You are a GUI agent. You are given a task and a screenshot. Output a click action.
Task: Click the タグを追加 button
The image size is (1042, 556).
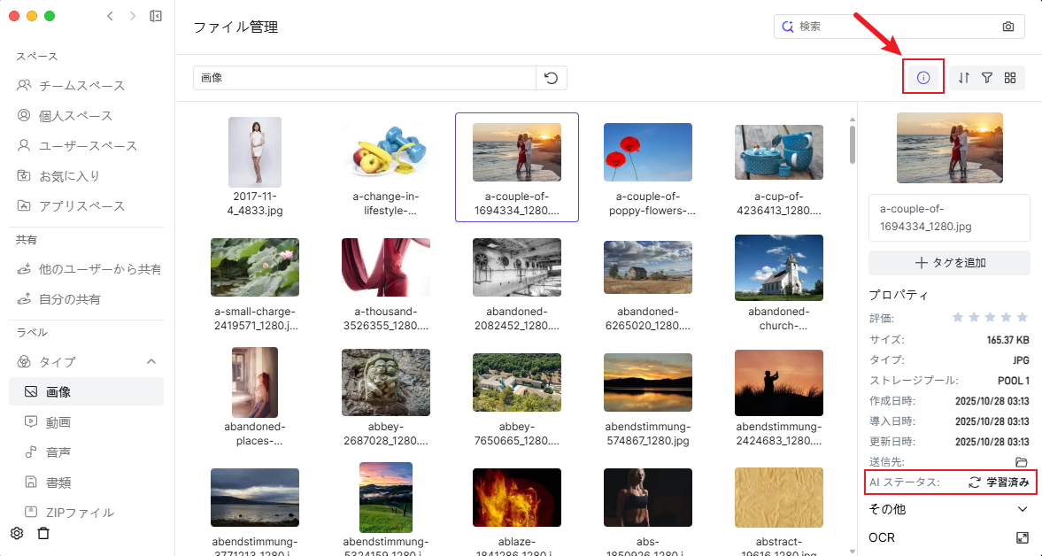coord(949,263)
